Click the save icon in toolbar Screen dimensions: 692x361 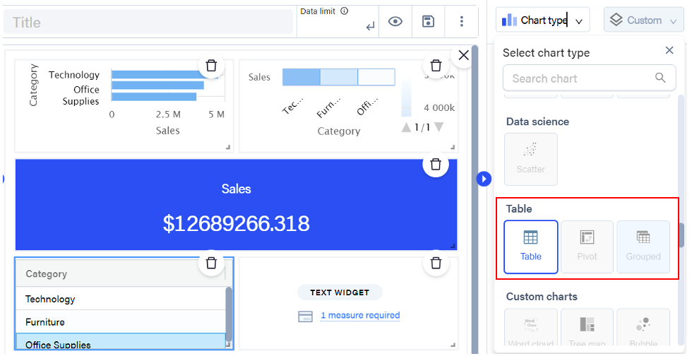click(428, 21)
